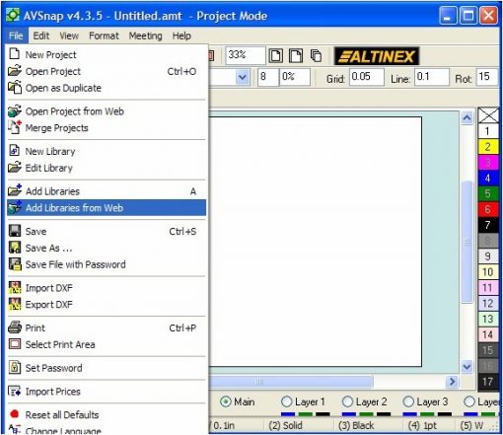The height and width of the screenshot is (435, 503).
Task: Choose Change Language menu entry
Action: [x=107, y=430]
